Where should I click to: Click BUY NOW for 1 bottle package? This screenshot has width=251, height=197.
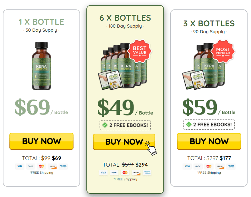click(x=41, y=141)
